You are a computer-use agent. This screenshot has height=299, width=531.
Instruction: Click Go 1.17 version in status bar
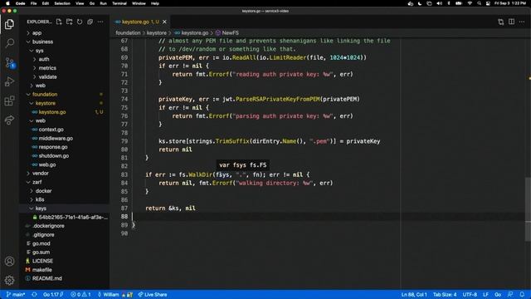click(53, 295)
